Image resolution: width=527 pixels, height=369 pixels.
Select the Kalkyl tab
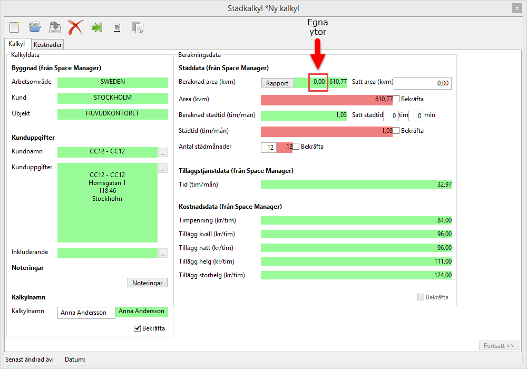(17, 44)
